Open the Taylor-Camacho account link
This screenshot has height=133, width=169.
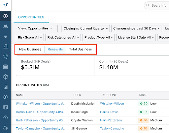pos(112,128)
